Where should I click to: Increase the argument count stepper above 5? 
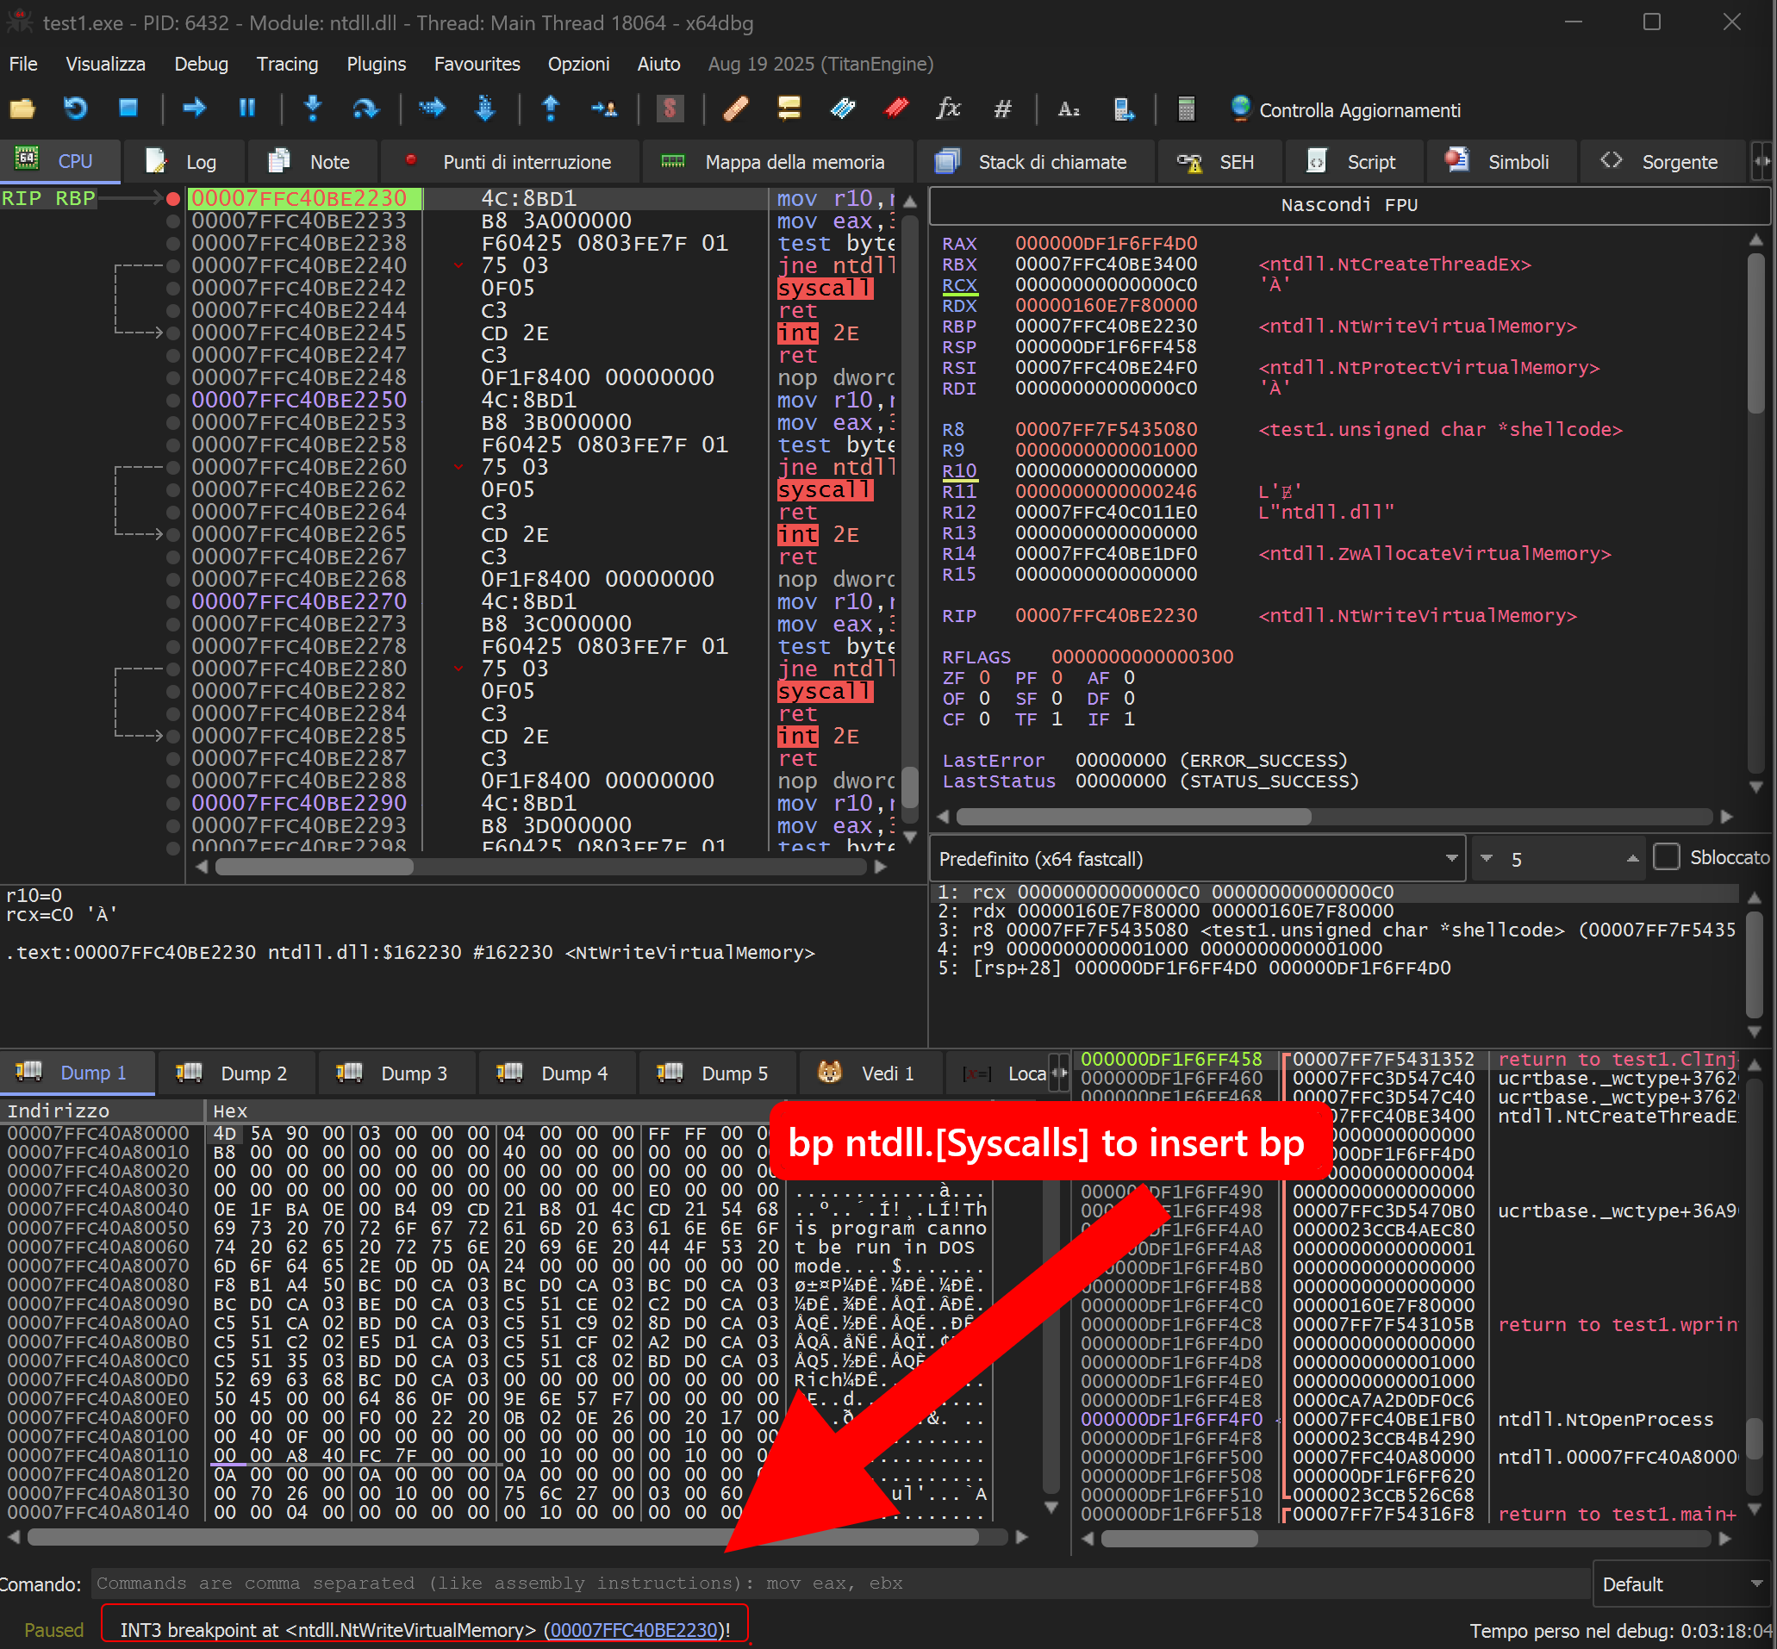(x=1631, y=852)
